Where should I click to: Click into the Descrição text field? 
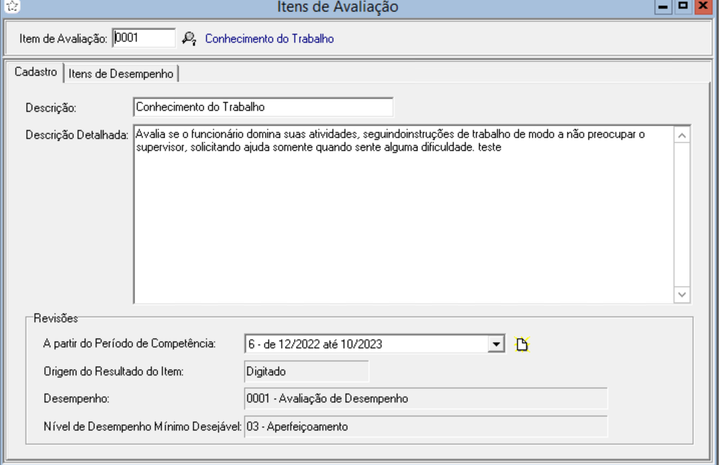coord(263,106)
